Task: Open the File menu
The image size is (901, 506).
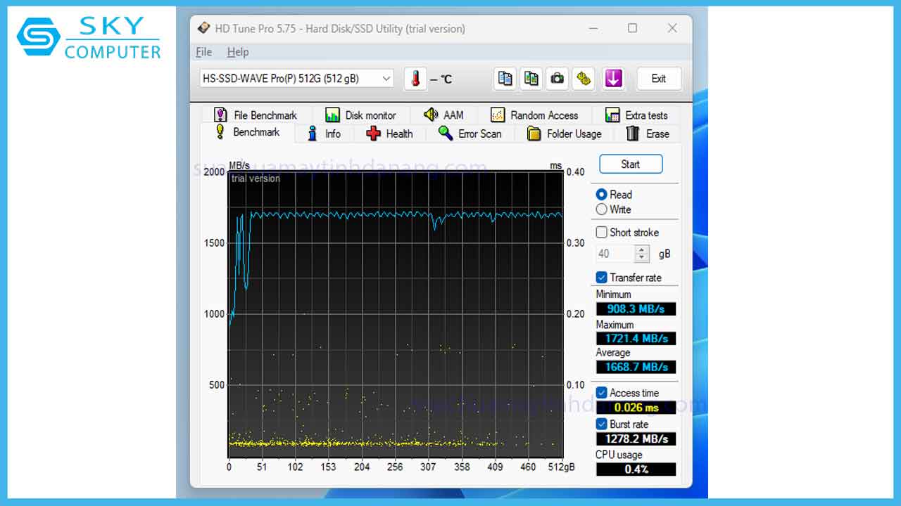Action: pyautogui.click(x=204, y=52)
